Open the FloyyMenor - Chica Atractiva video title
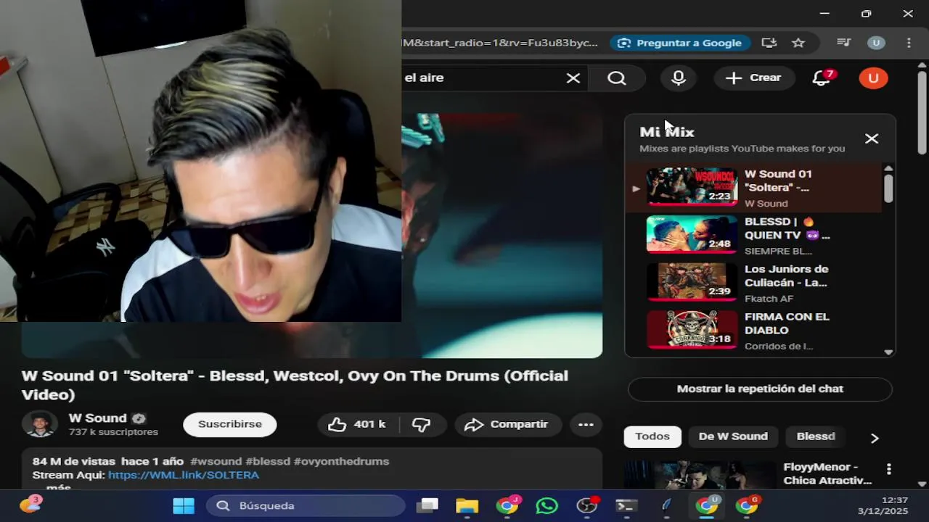Image resolution: width=929 pixels, height=522 pixels. tap(827, 473)
